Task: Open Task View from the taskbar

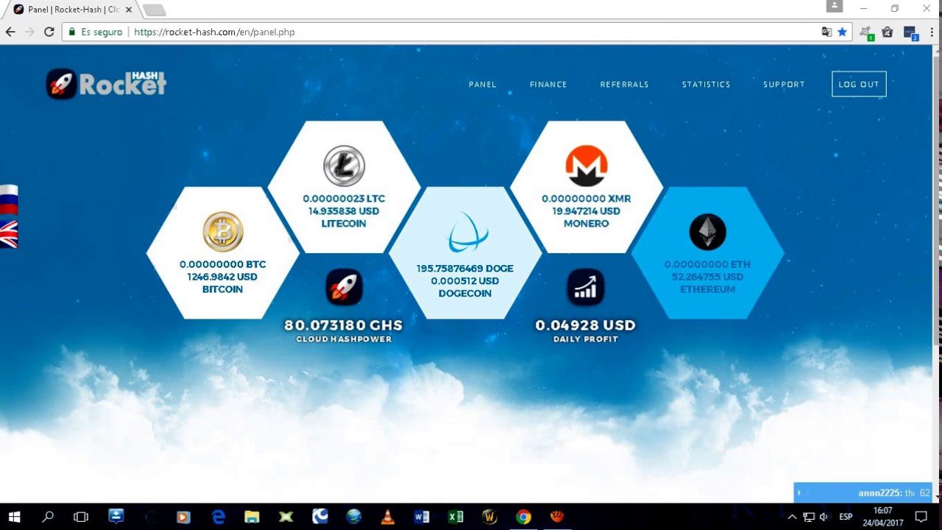Action: [81, 517]
